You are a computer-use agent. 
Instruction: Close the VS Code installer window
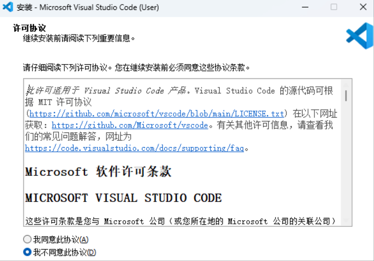(x=363, y=7)
